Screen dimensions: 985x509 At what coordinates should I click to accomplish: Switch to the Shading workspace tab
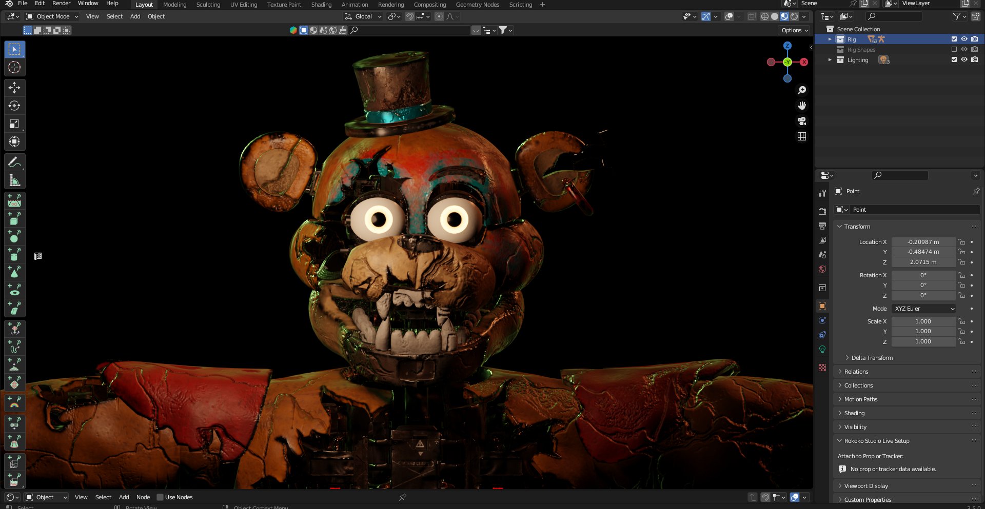click(x=321, y=5)
